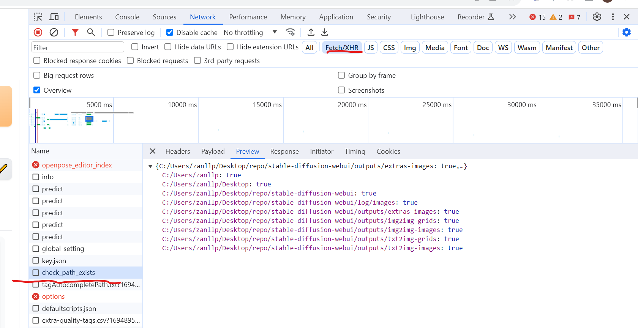638x328 pixels.
Task: Open network conditions wifi icon
Action: (291, 32)
